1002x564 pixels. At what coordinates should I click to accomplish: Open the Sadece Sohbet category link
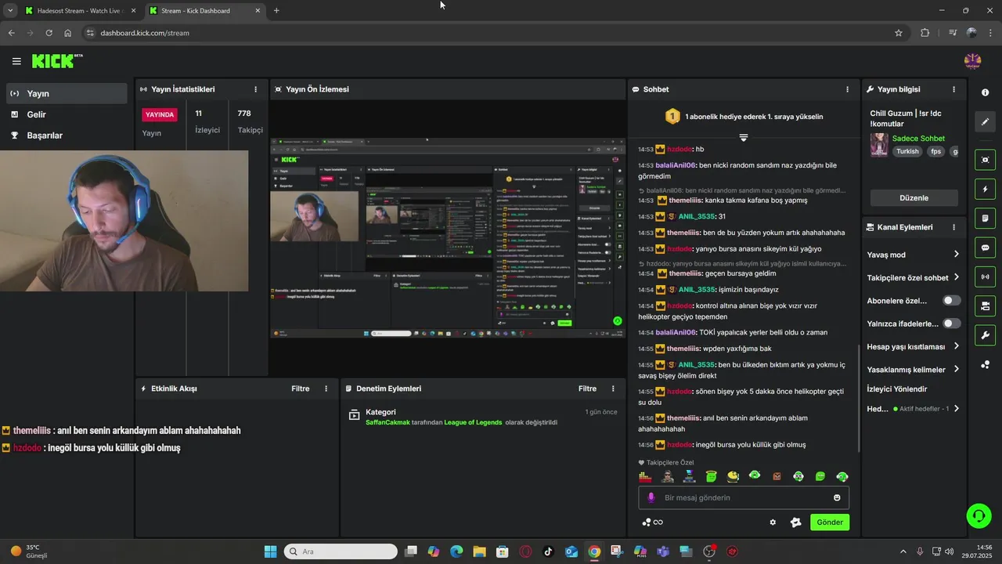coord(918,139)
